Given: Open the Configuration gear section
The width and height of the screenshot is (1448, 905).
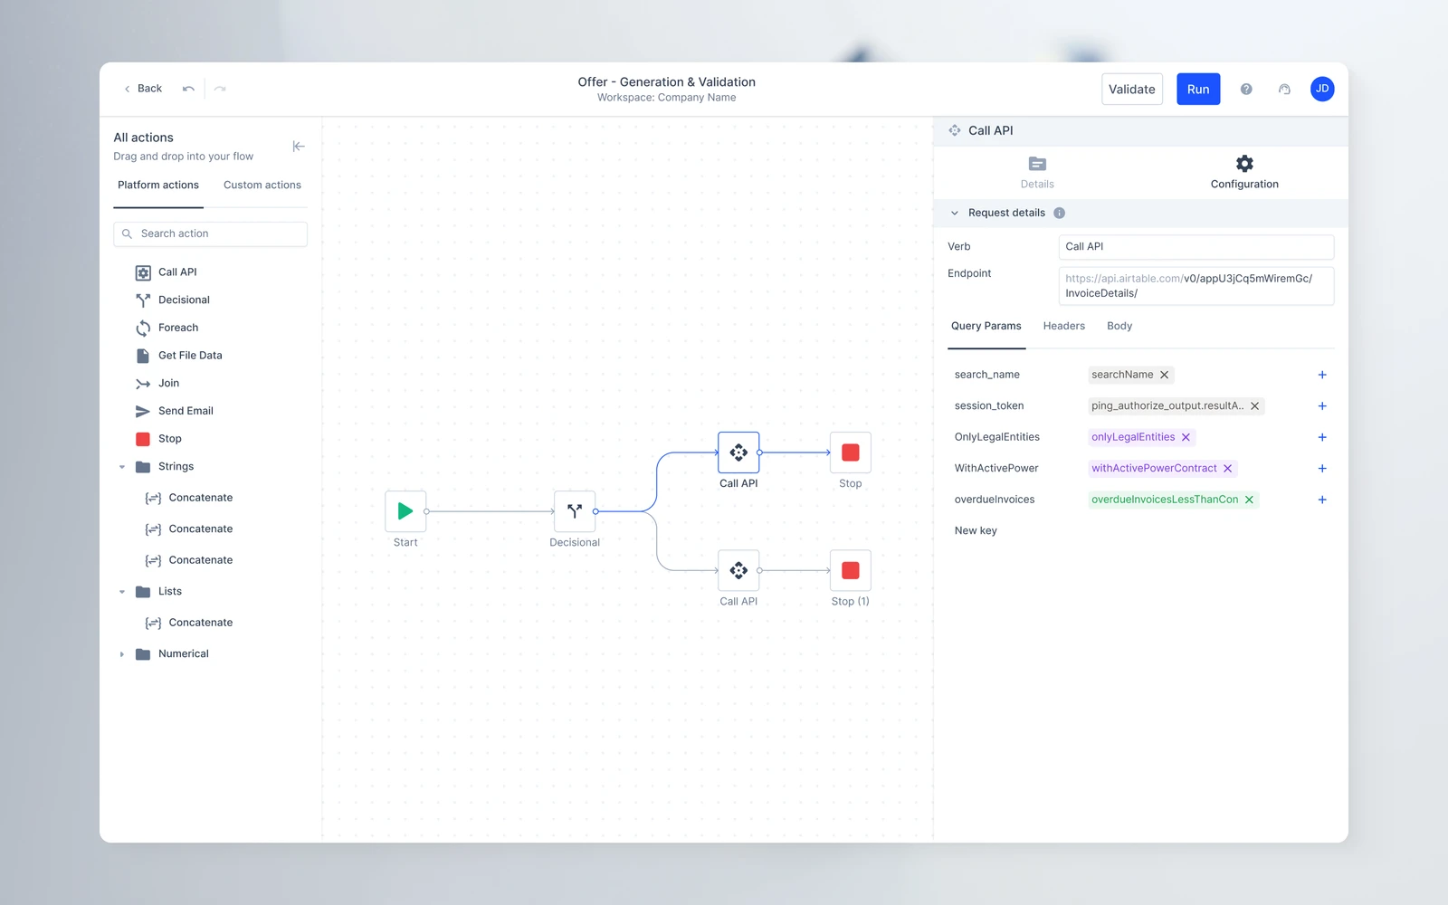Looking at the screenshot, I should tap(1244, 171).
